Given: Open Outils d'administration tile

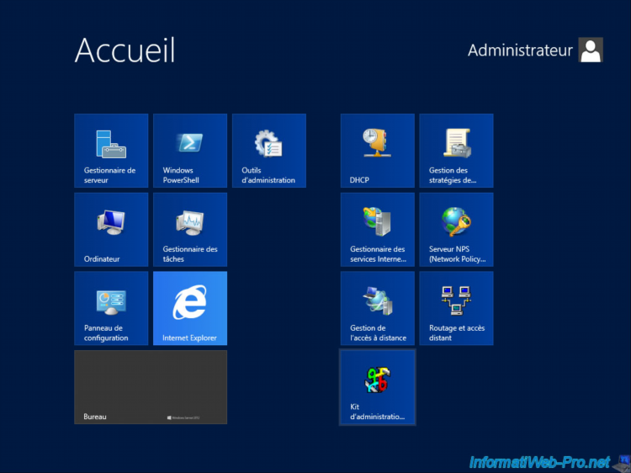Looking at the screenshot, I should [269, 151].
